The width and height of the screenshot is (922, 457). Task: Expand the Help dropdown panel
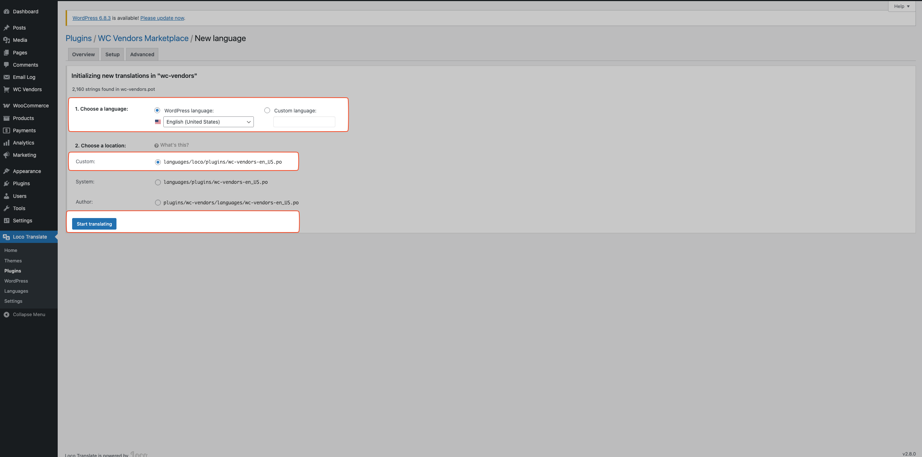(x=901, y=6)
